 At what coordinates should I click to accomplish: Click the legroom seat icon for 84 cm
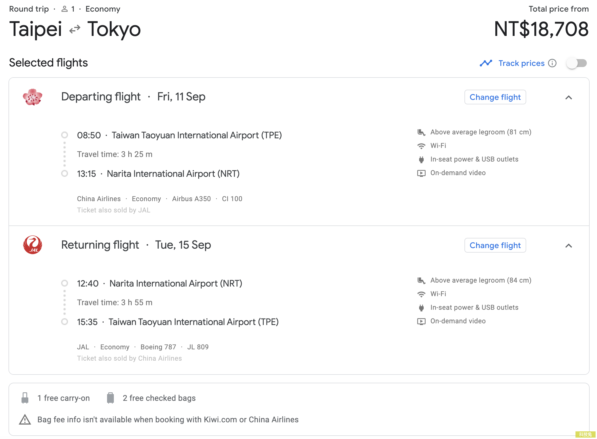[421, 280]
